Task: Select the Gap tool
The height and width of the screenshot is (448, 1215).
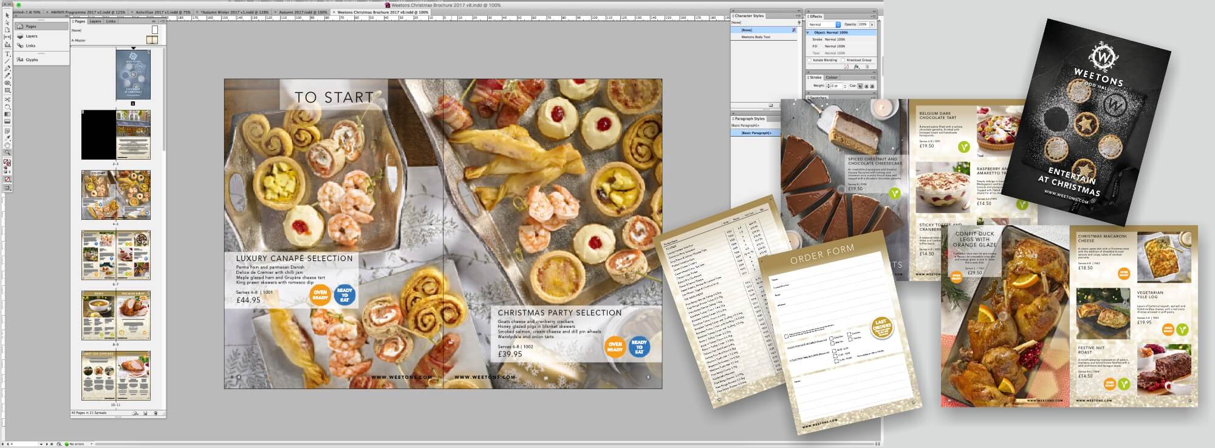Action: point(7,37)
